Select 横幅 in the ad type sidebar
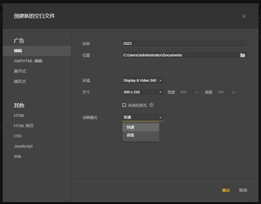The image size is (261, 204). [x=18, y=51]
